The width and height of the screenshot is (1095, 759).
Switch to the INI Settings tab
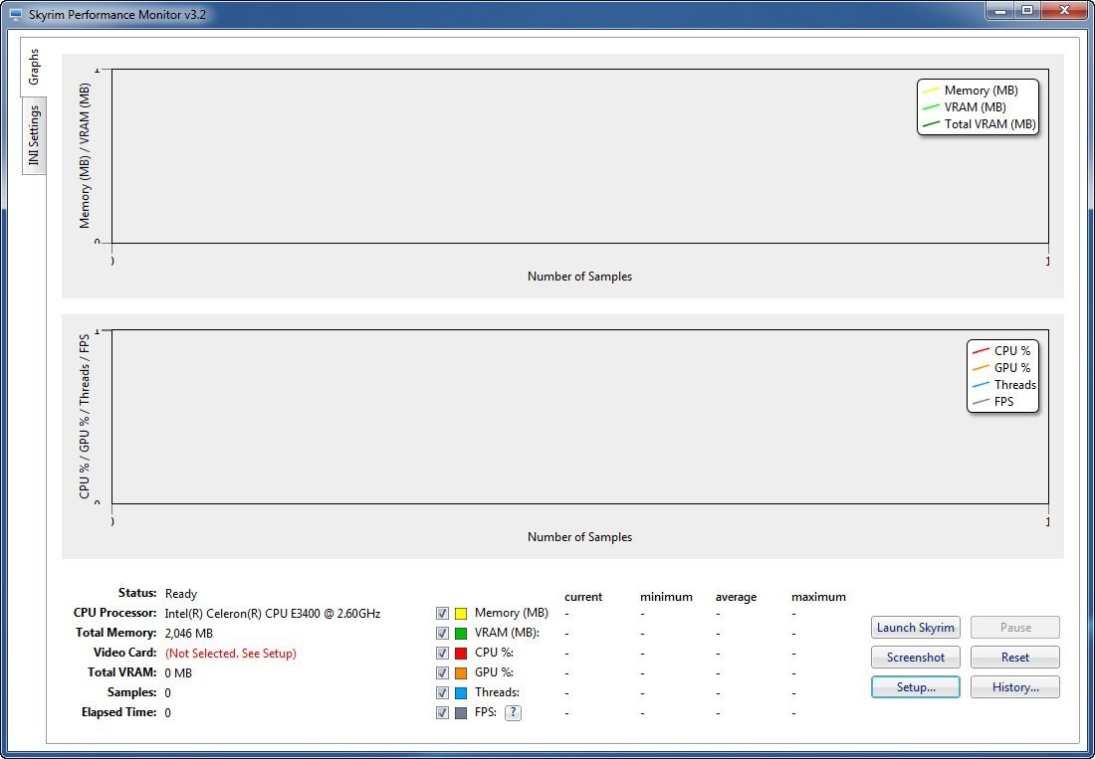[x=34, y=135]
